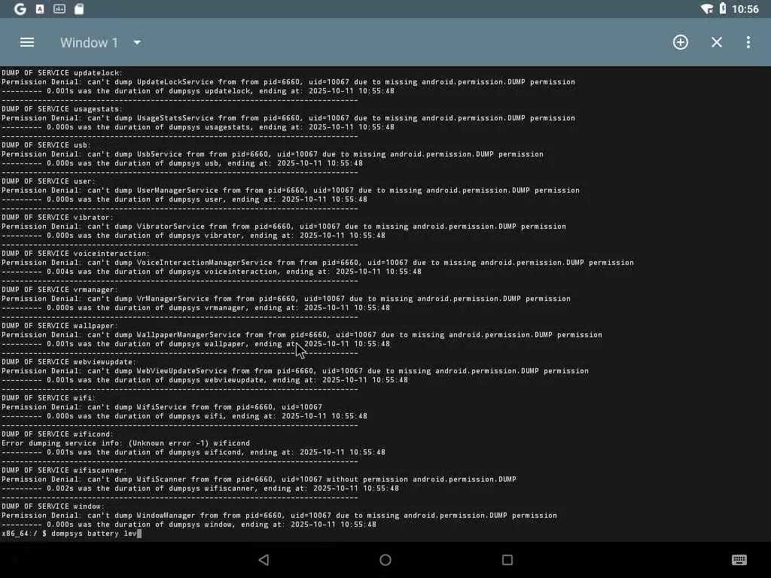Expand the Window 1 dropdown arrow
This screenshot has height=578, width=771.
point(137,43)
